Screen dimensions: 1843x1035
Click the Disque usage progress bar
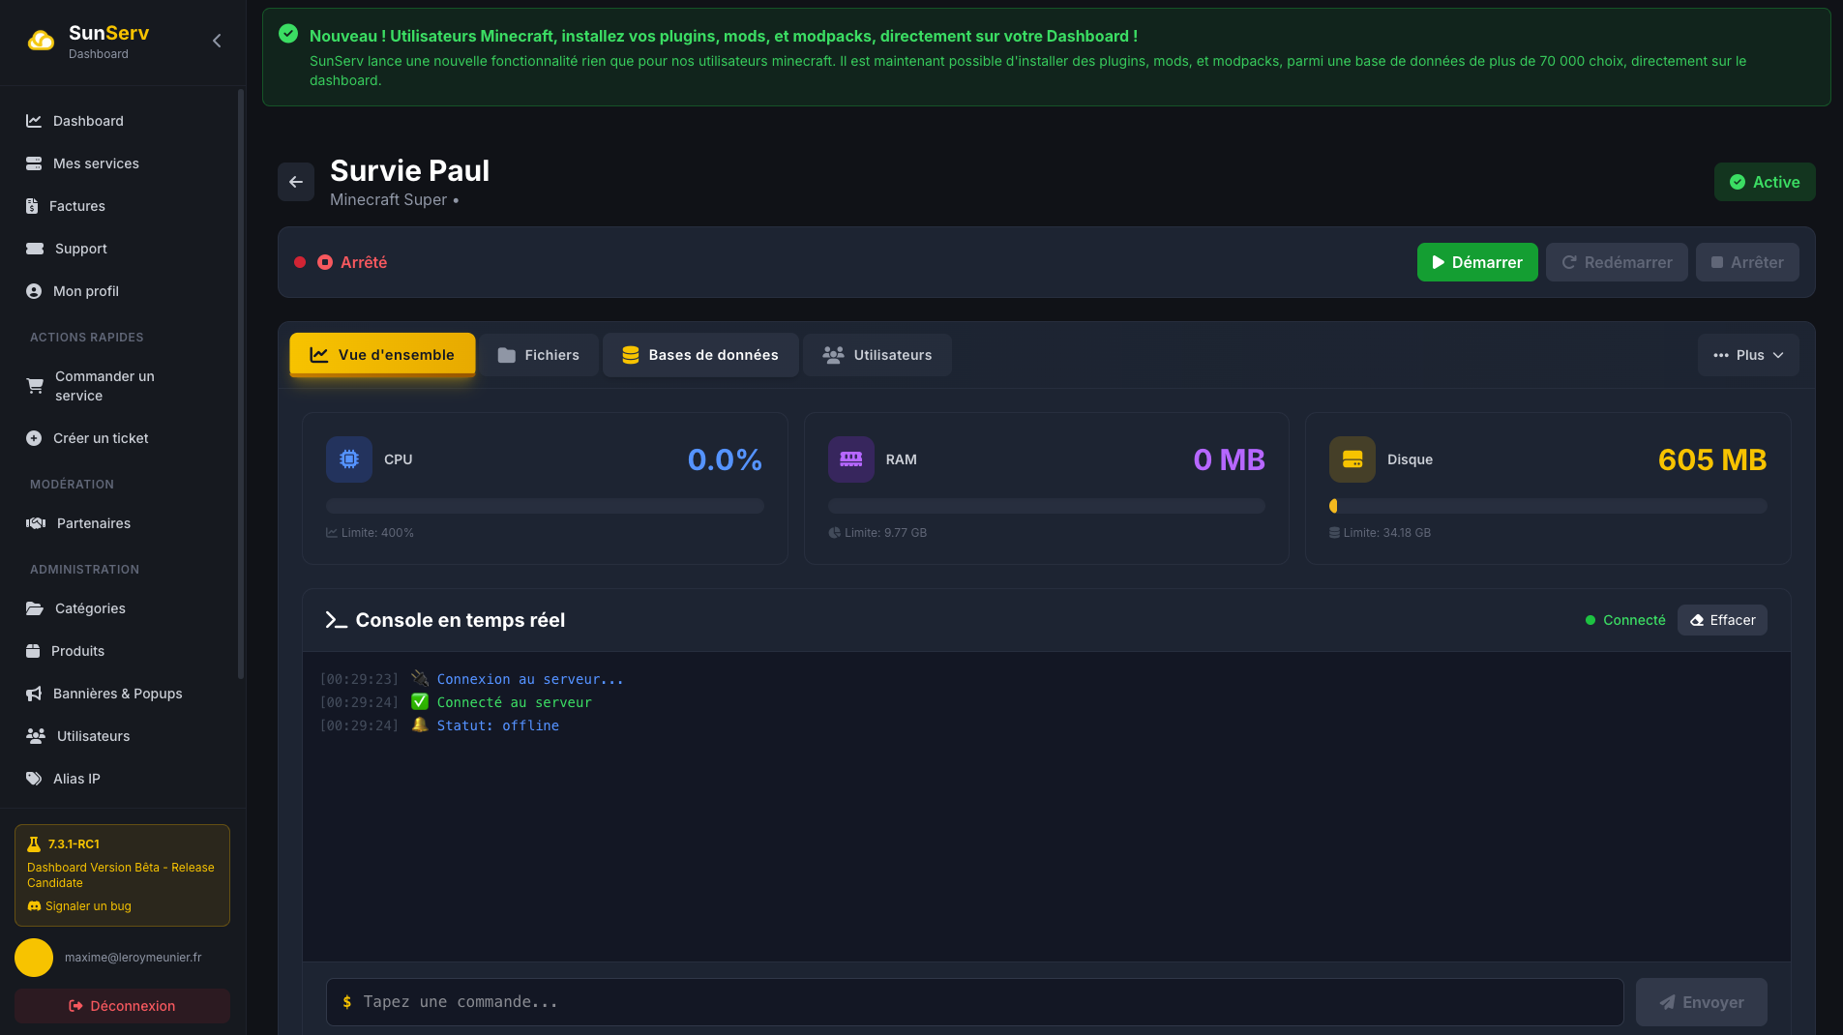1548,506
